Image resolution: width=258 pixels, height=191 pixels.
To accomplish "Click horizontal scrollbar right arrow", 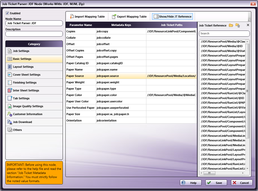I will click(x=243, y=173).
